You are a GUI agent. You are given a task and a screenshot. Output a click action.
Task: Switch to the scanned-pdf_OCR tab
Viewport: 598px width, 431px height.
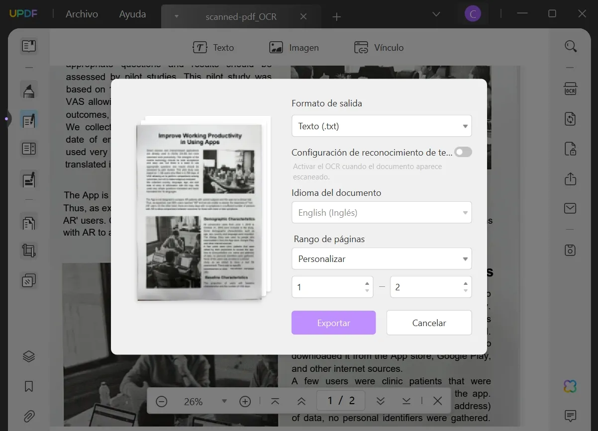coord(241,16)
